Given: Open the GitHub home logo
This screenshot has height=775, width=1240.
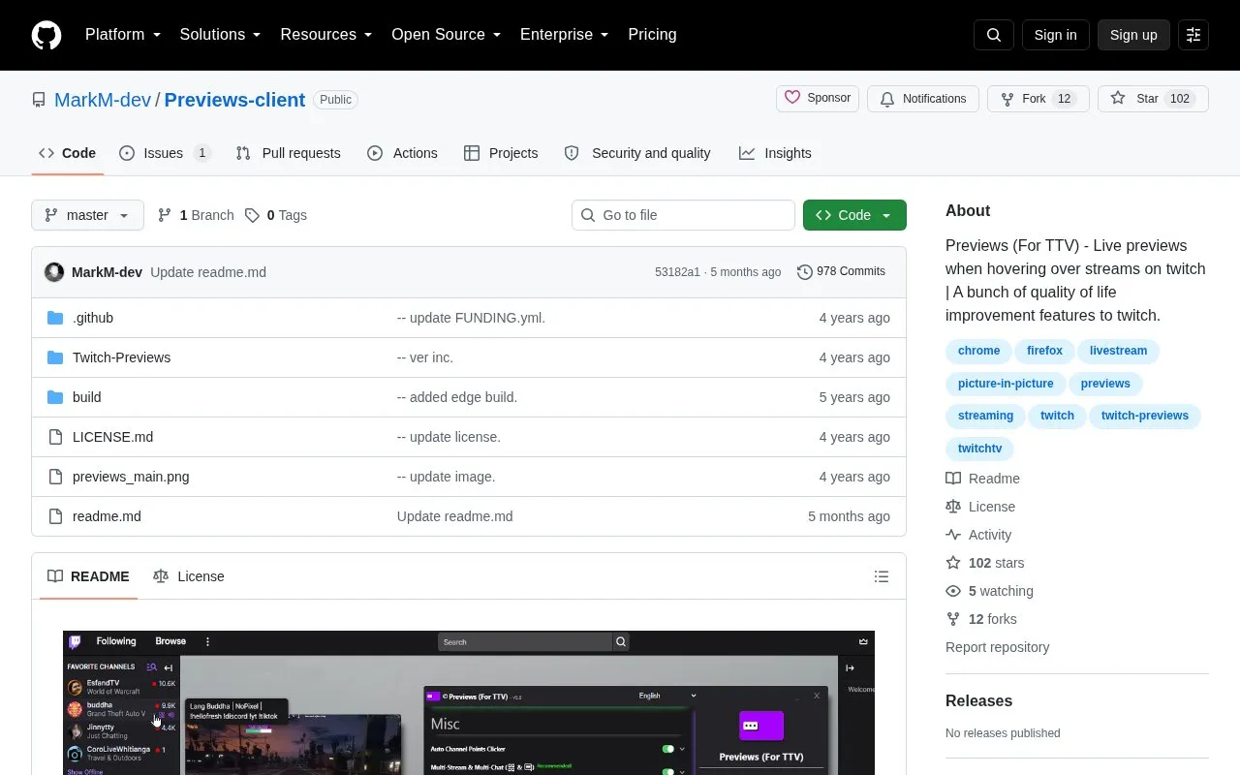Looking at the screenshot, I should [x=46, y=35].
